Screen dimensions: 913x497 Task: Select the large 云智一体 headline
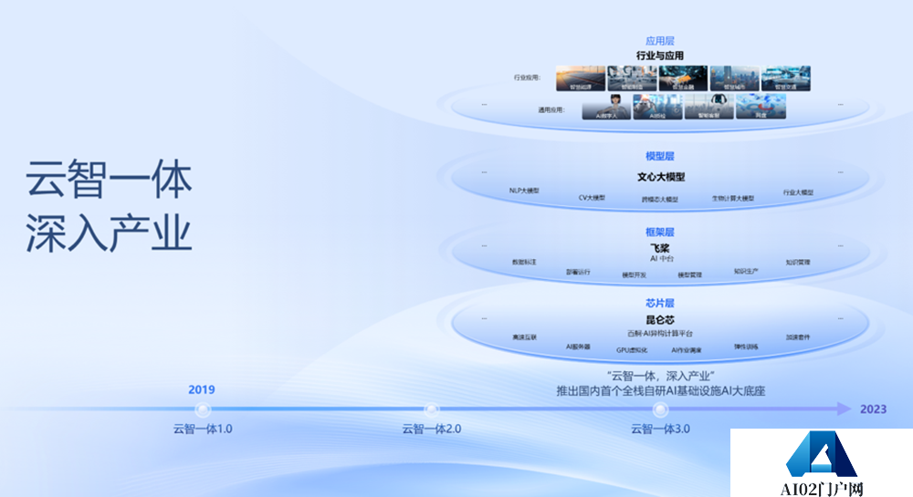point(109,180)
